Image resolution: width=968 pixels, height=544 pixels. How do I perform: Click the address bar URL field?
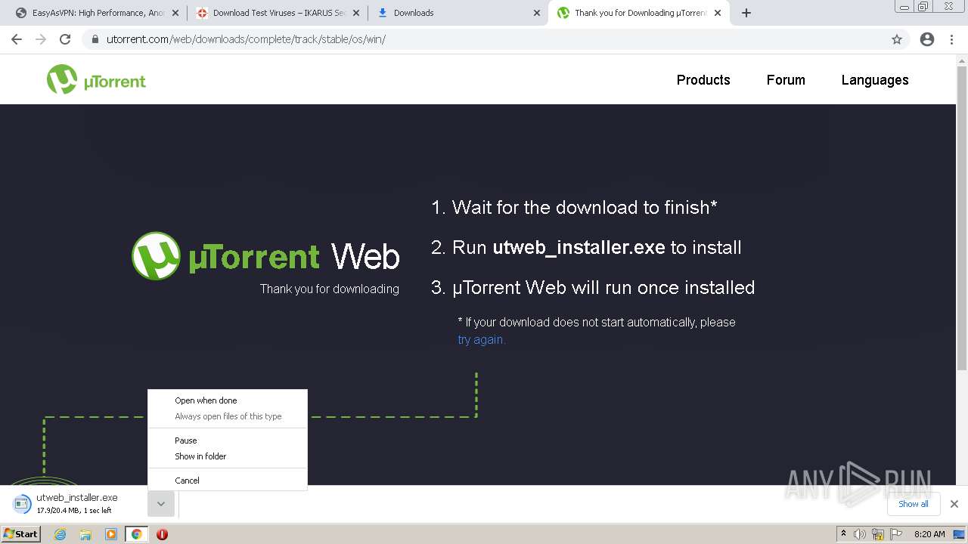484,39
